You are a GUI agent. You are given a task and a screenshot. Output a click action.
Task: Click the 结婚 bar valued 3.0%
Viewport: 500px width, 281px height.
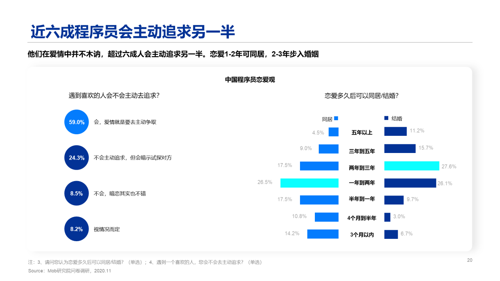(387, 217)
